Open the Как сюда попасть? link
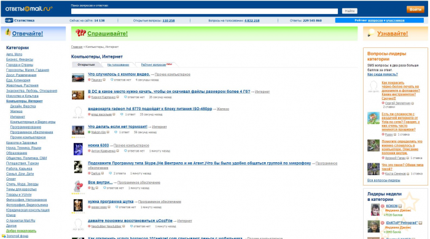 pos(382,74)
